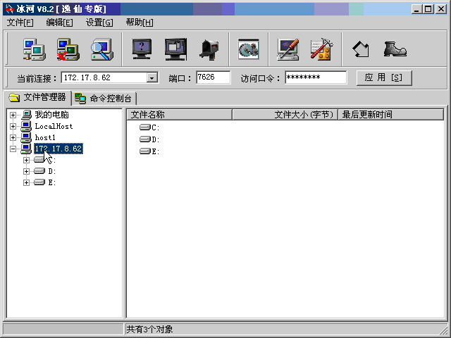
Task: Expand the 我的电脑 tree node
Action: 13,115
